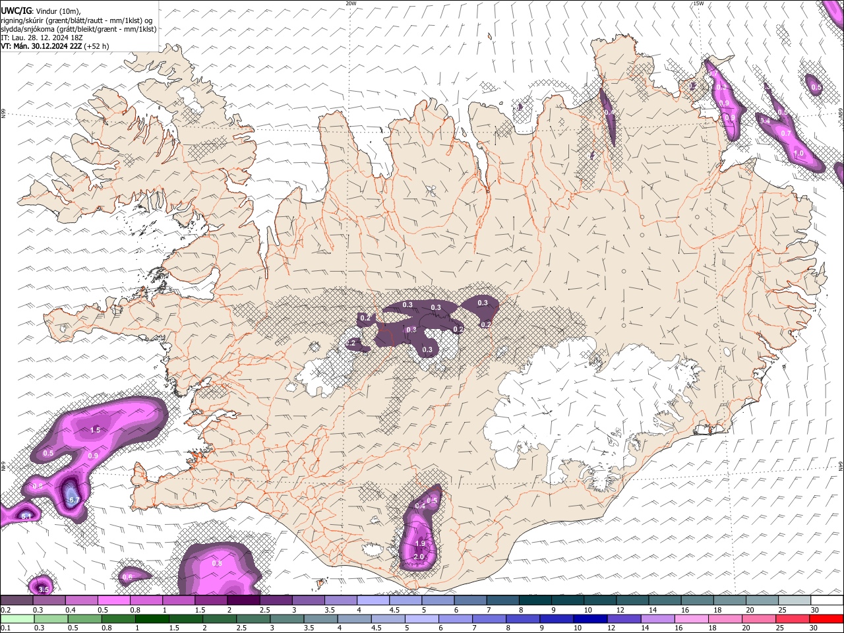
Task: Click the 'Vindur (10m),' header text
Action: pyautogui.click(x=59, y=11)
